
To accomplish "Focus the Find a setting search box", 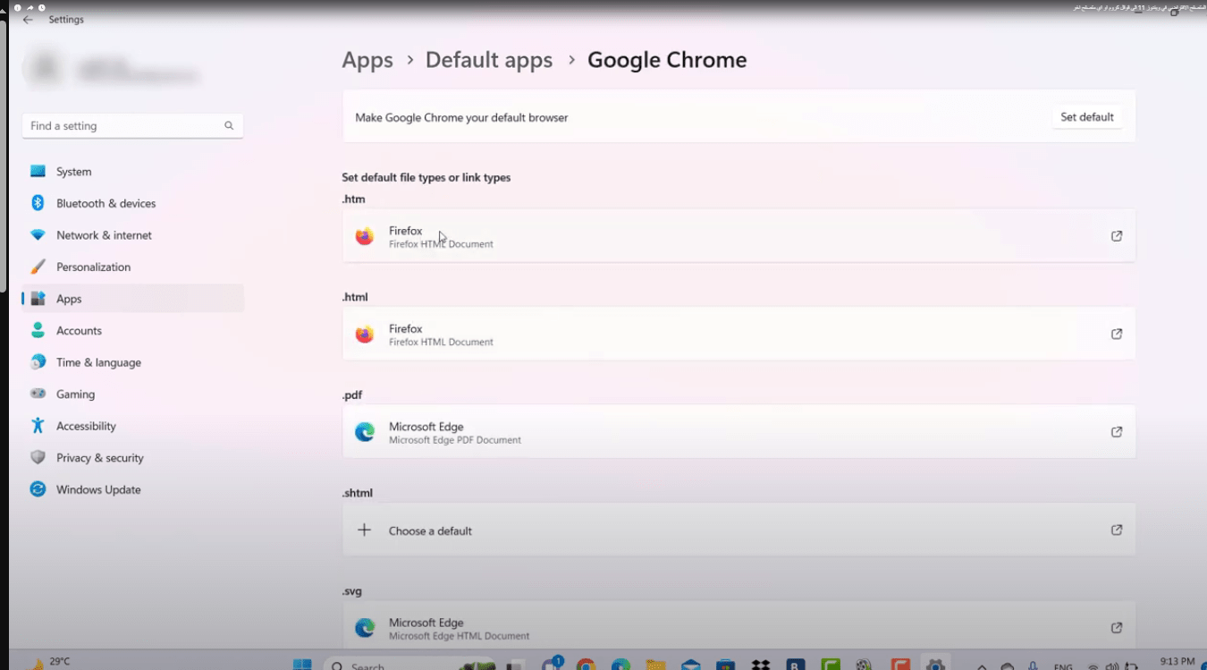I will point(132,126).
